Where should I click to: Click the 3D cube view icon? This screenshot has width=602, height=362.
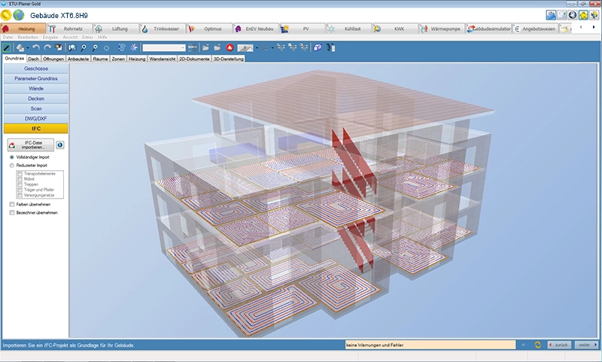318,47
